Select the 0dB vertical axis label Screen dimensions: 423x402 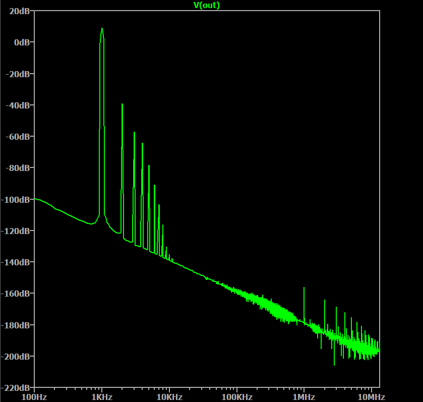22,42
